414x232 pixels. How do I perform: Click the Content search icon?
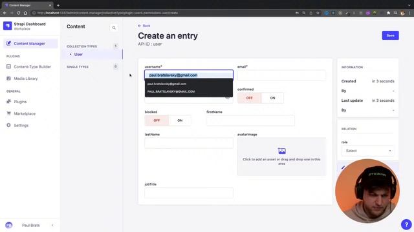coord(114,28)
